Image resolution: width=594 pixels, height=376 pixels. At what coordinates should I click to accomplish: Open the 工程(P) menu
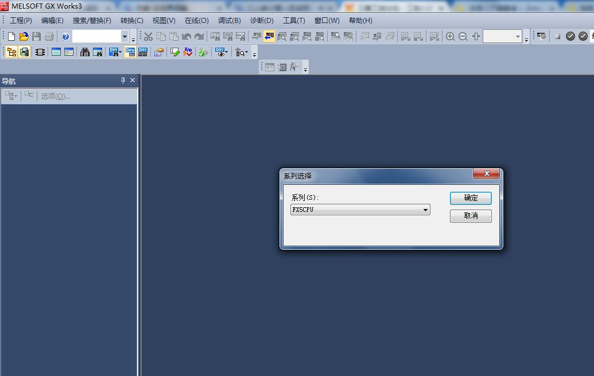21,21
